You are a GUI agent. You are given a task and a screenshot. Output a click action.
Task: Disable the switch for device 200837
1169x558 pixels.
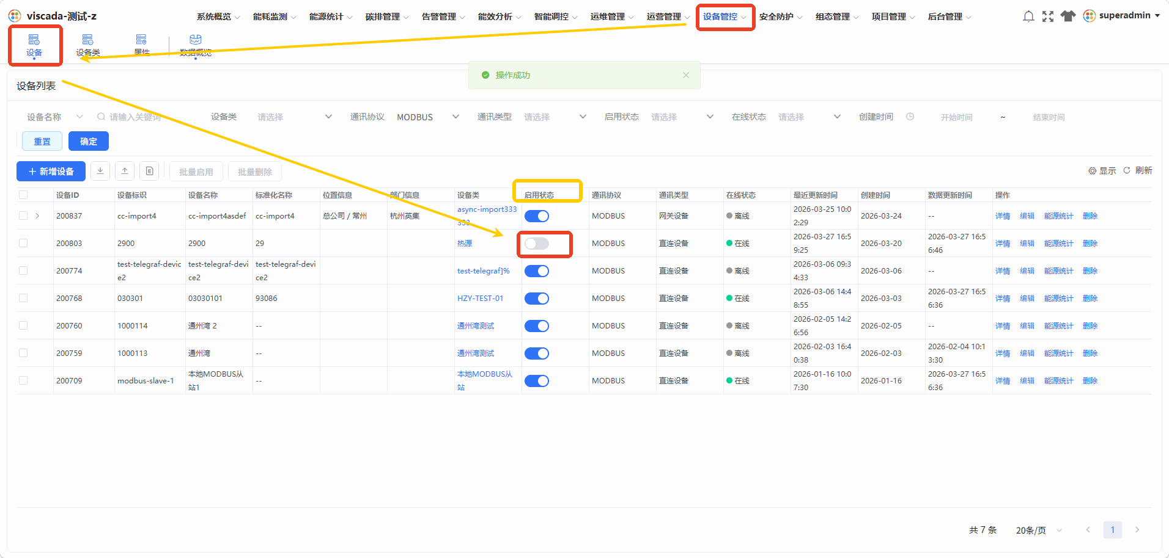click(x=537, y=216)
